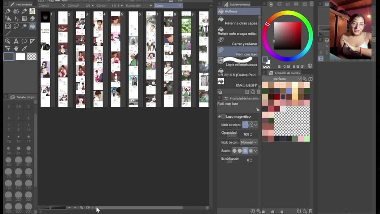Select the Pencil/brush tool icon
Image resolution: width=380 pixels, height=214 pixels.
pyautogui.click(x=24, y=11)
